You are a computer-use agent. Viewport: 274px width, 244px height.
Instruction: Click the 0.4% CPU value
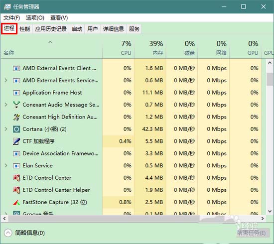[125, 141]
